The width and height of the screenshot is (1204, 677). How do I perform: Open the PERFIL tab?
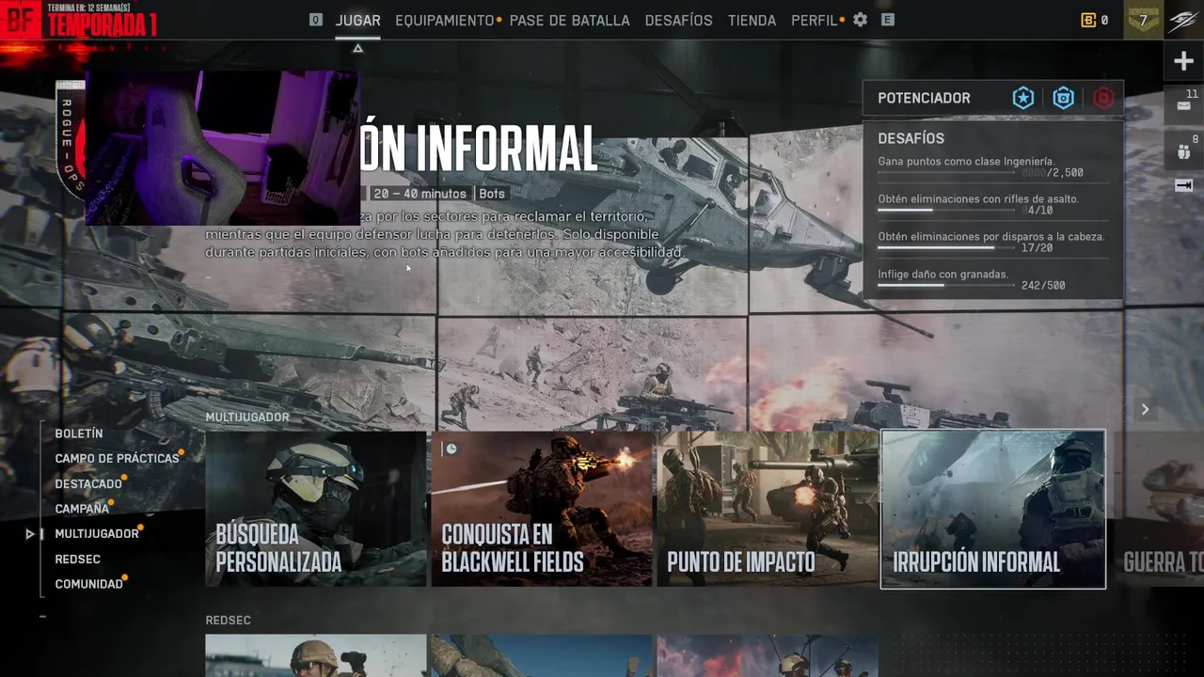815,20
